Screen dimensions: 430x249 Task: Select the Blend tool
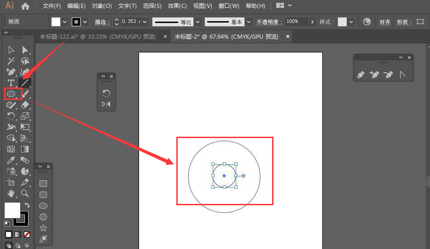25,160
